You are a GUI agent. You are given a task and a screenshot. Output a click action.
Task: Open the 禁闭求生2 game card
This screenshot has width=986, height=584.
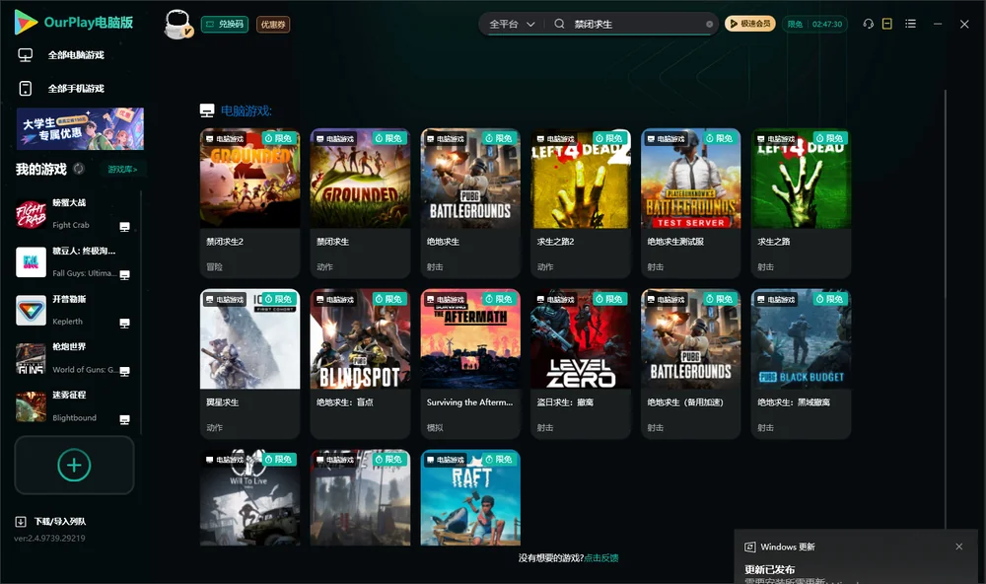pos(250,203)
